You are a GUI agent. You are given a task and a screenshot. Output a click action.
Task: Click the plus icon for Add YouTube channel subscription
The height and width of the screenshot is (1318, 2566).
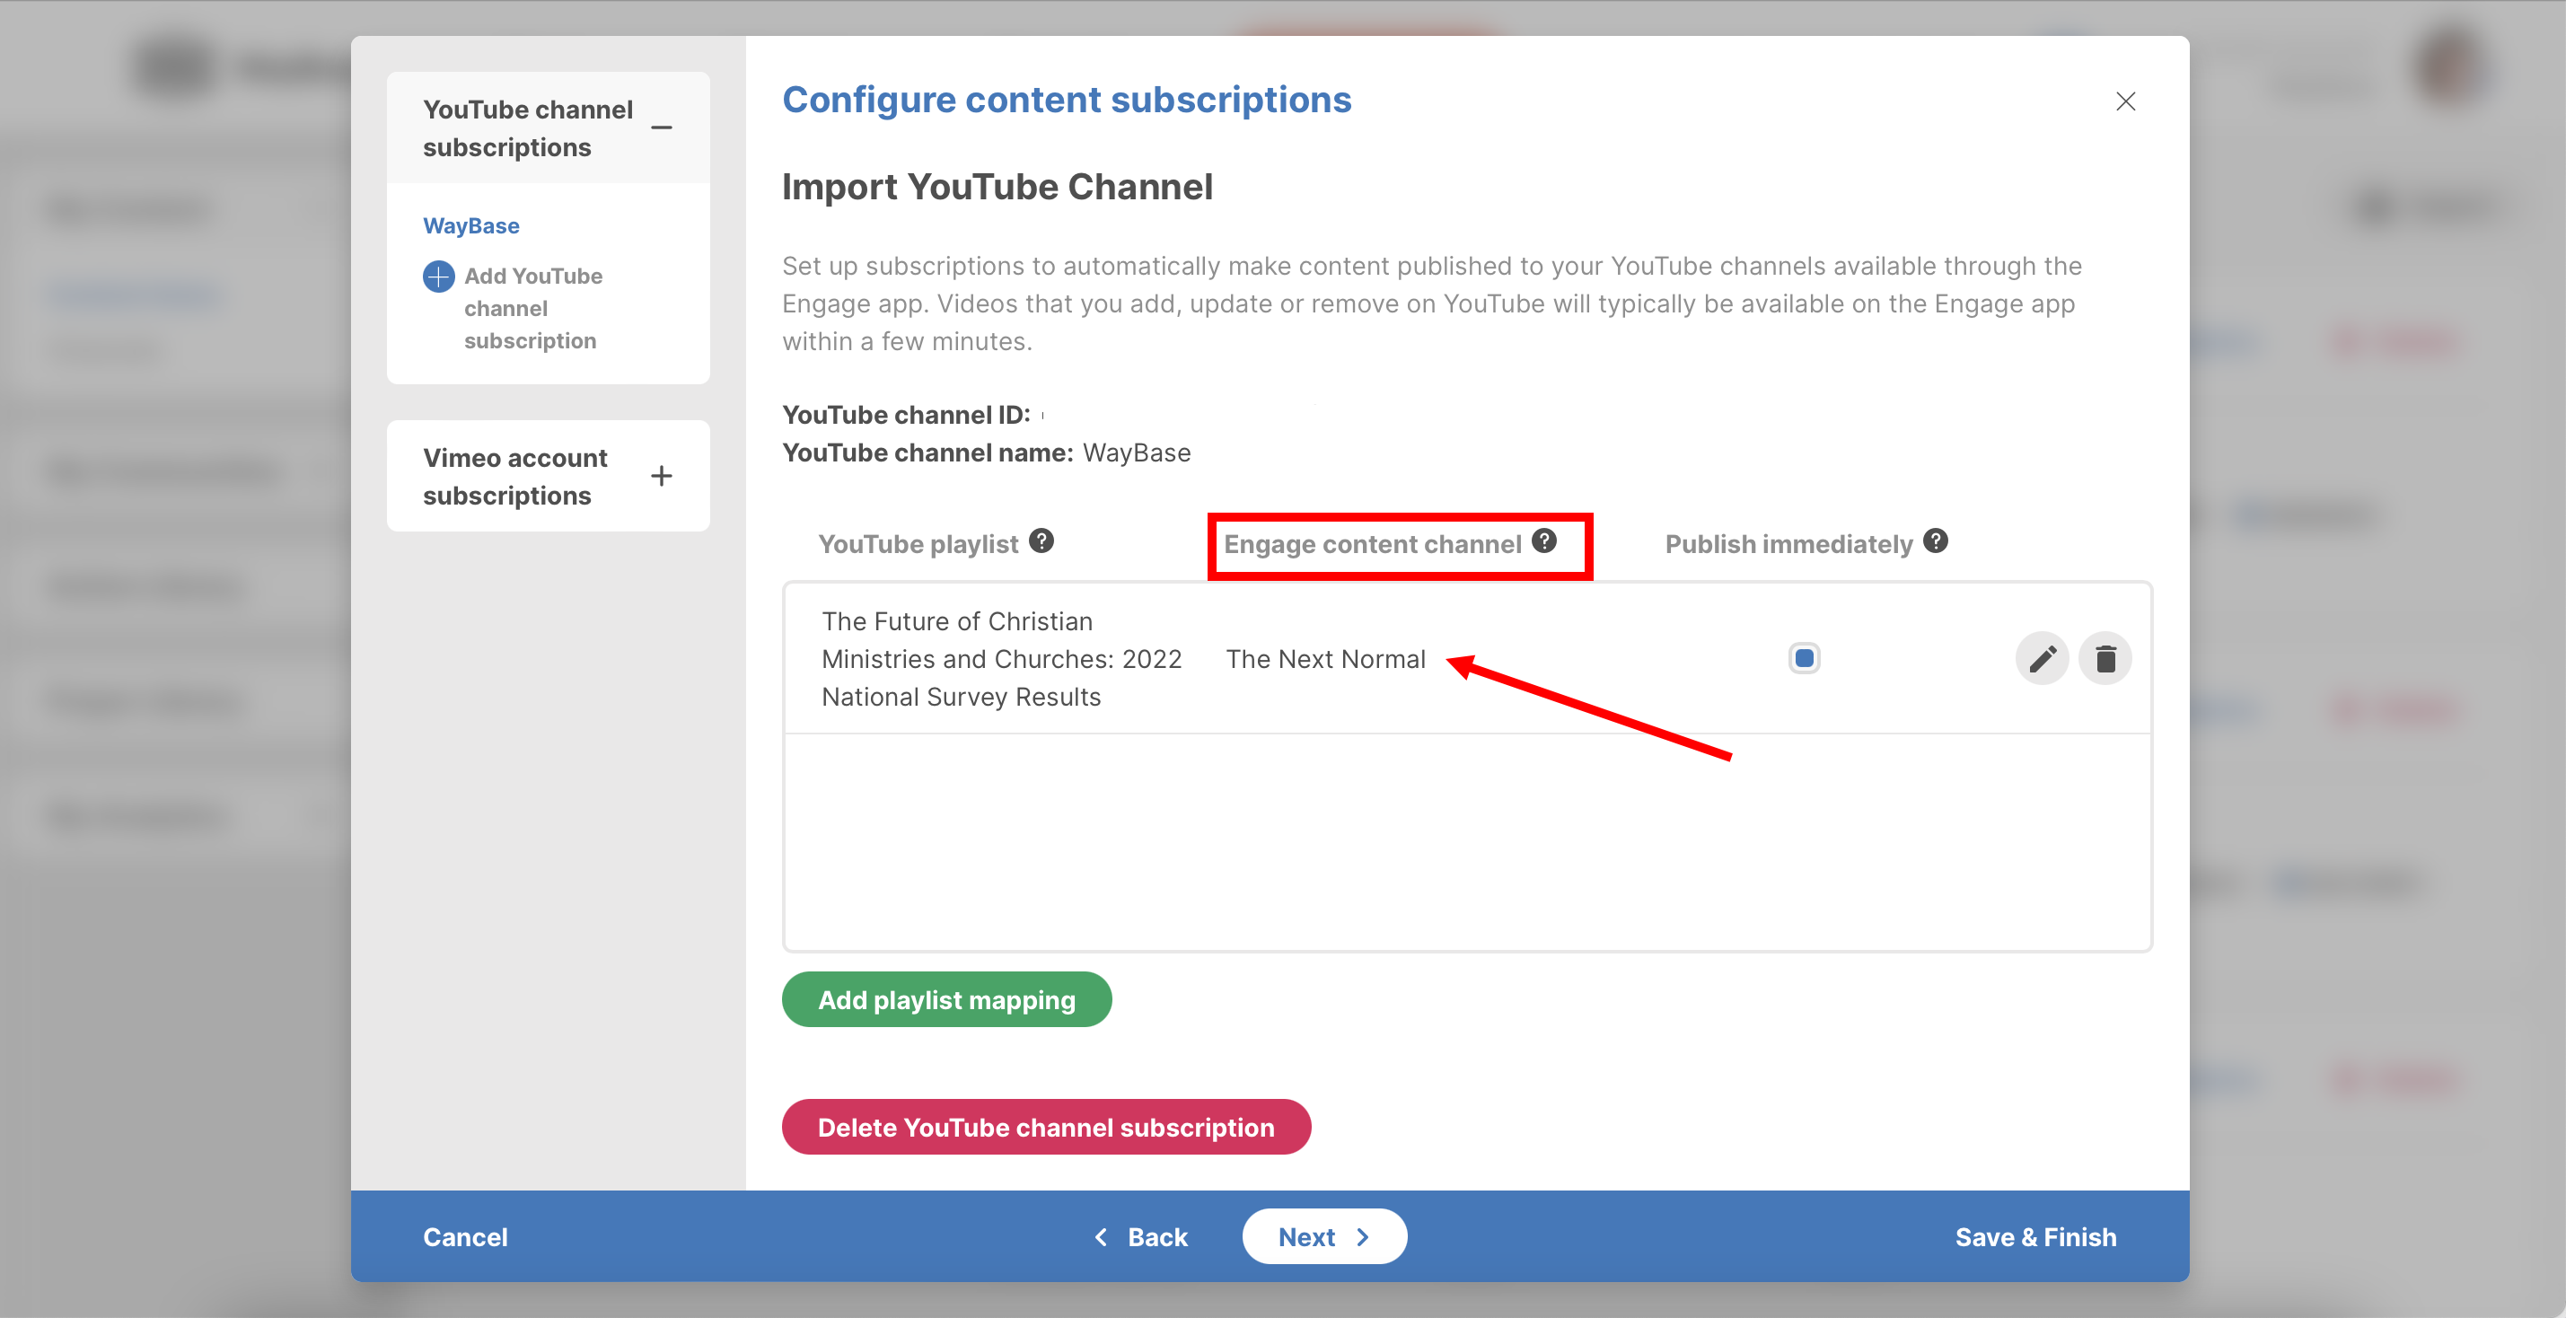pos(438,276)
